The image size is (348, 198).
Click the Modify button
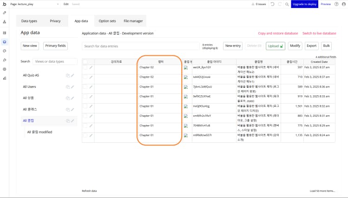(x=295, y=46)
